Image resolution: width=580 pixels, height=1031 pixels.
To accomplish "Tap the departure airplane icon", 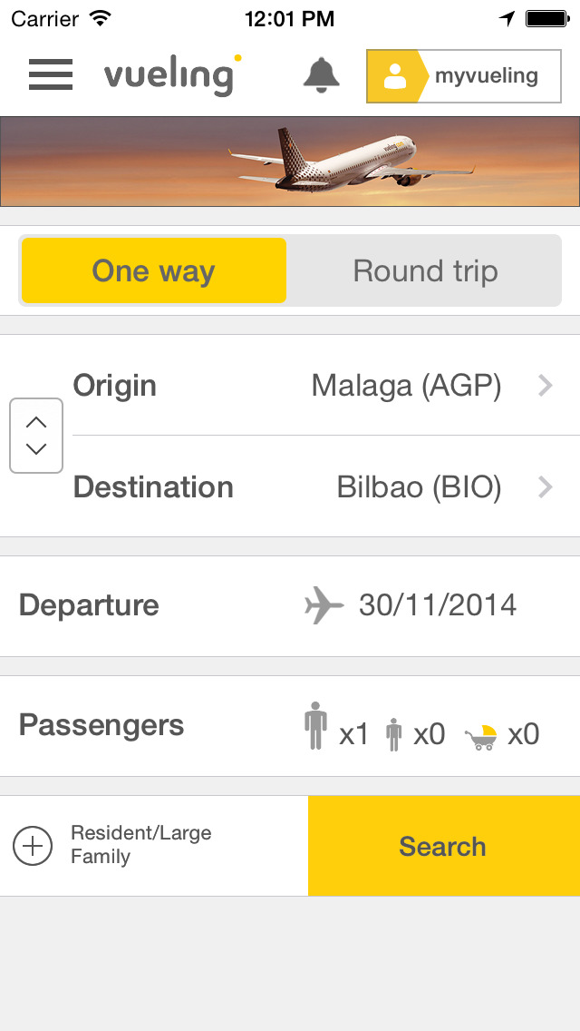I will pos(324,605).
